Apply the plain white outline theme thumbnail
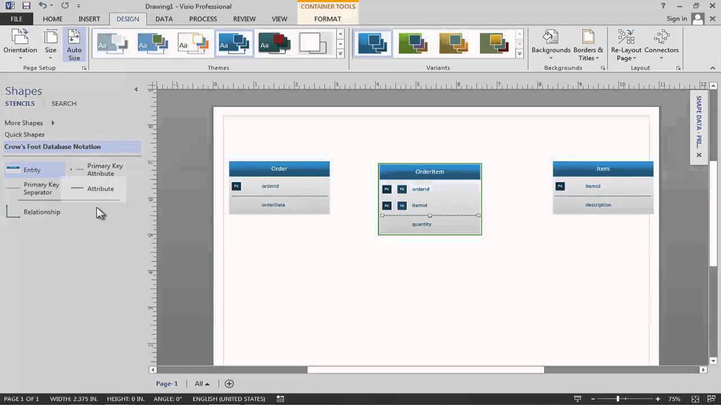The image size is (721, 405). [314, 43]
